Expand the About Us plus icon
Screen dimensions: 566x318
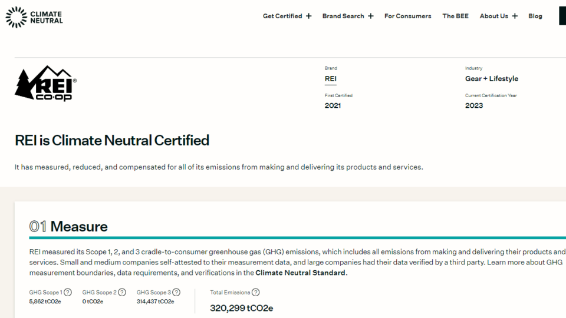(515, 16)
